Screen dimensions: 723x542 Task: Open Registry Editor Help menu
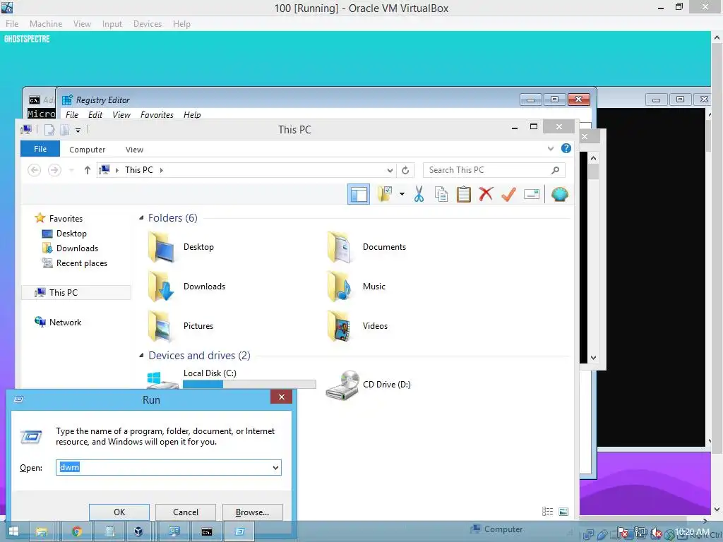pos(192,115)
